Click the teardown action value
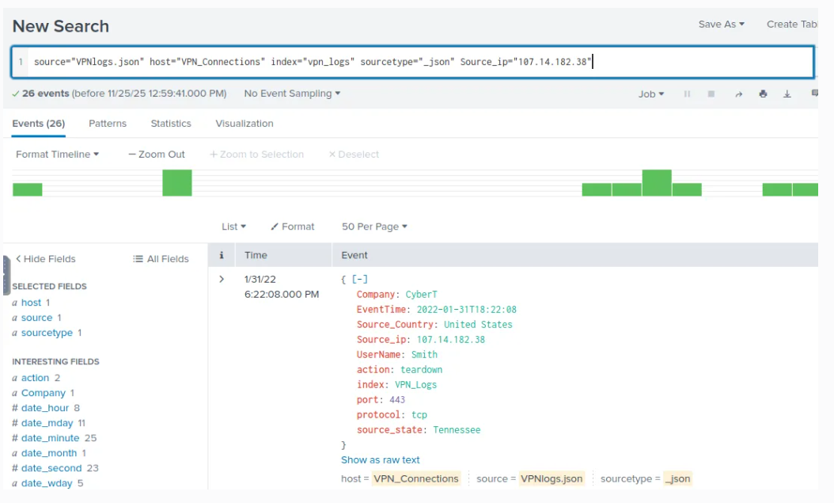 click(421, 369)
